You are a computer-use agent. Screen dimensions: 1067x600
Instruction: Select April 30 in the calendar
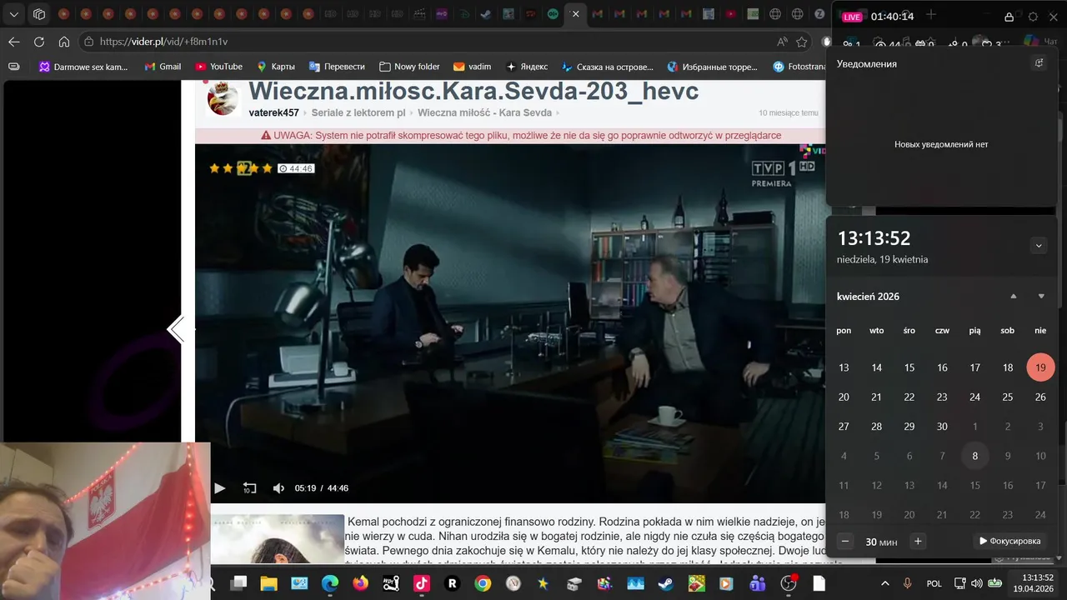pyautogui.click(x=942, y=427)
